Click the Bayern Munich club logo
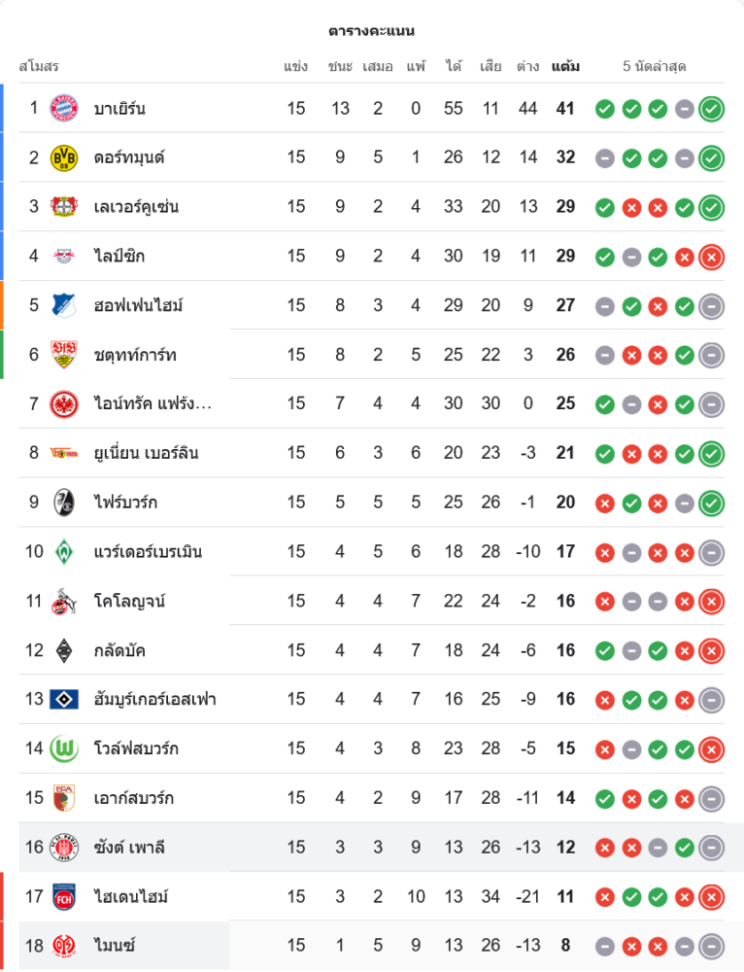This screenshot has width=744, height=972. click(x=64, y=108)
